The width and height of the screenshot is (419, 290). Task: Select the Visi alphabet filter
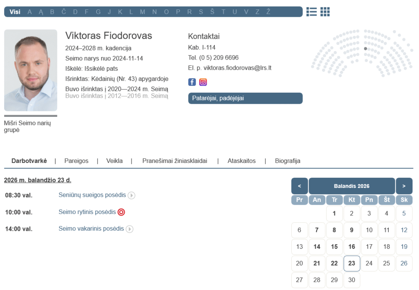(15, 12)
